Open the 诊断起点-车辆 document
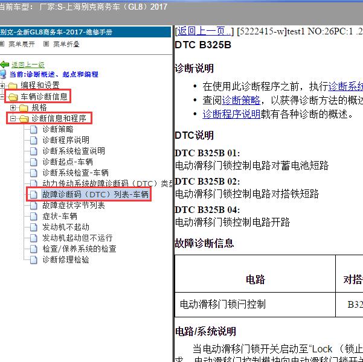Viewport: 363px width, 362px height. (68, 162)
